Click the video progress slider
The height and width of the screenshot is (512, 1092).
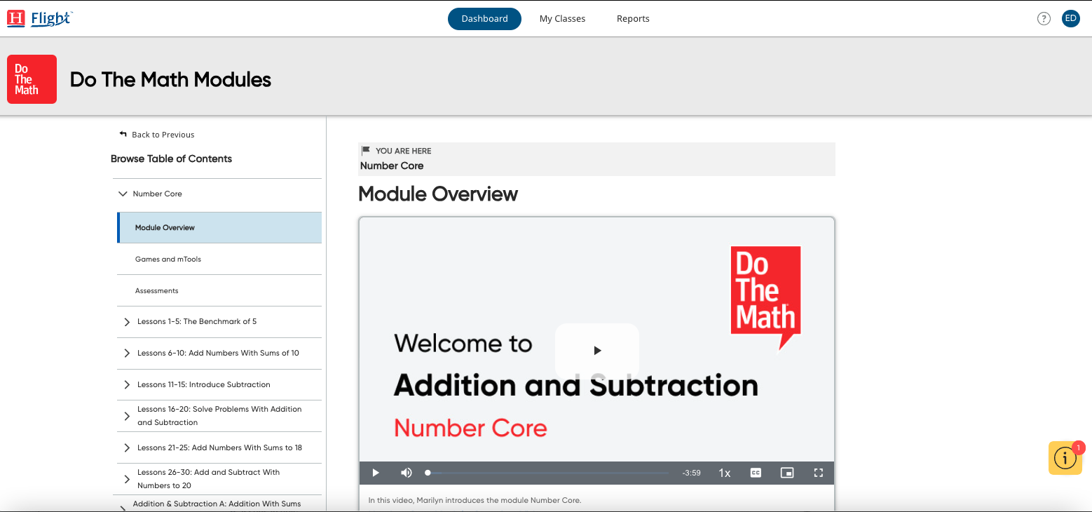coord(547,473)
